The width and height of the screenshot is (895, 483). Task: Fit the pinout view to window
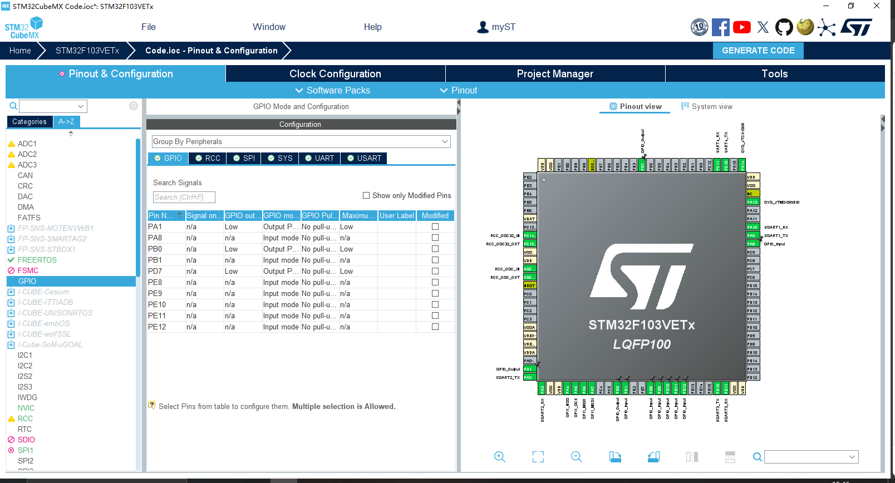[538, 457]
